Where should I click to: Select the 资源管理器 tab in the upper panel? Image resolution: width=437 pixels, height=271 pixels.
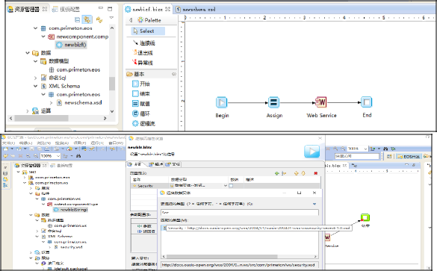(x=27, y=9)
